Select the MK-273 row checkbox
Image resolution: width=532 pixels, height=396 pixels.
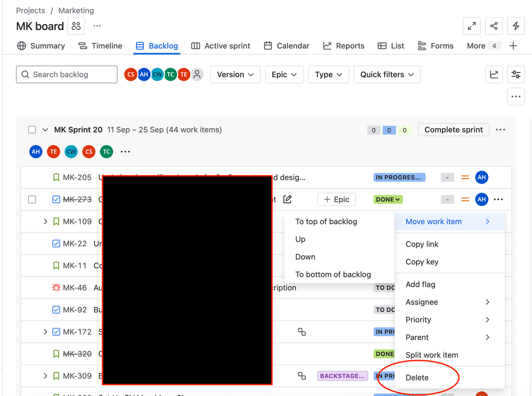(32, 200)
